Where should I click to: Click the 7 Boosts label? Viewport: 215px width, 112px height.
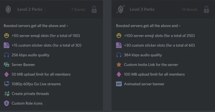pyautogui.click(x=78, y=9)
